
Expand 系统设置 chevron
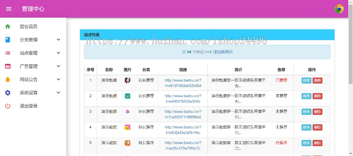[58, 93]
